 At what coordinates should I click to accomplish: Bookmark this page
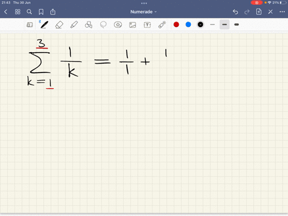41,12
